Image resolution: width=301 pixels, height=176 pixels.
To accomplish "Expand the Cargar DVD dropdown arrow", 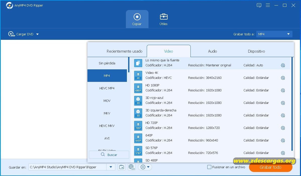I will pyautogui.click(x=37, y=34).
